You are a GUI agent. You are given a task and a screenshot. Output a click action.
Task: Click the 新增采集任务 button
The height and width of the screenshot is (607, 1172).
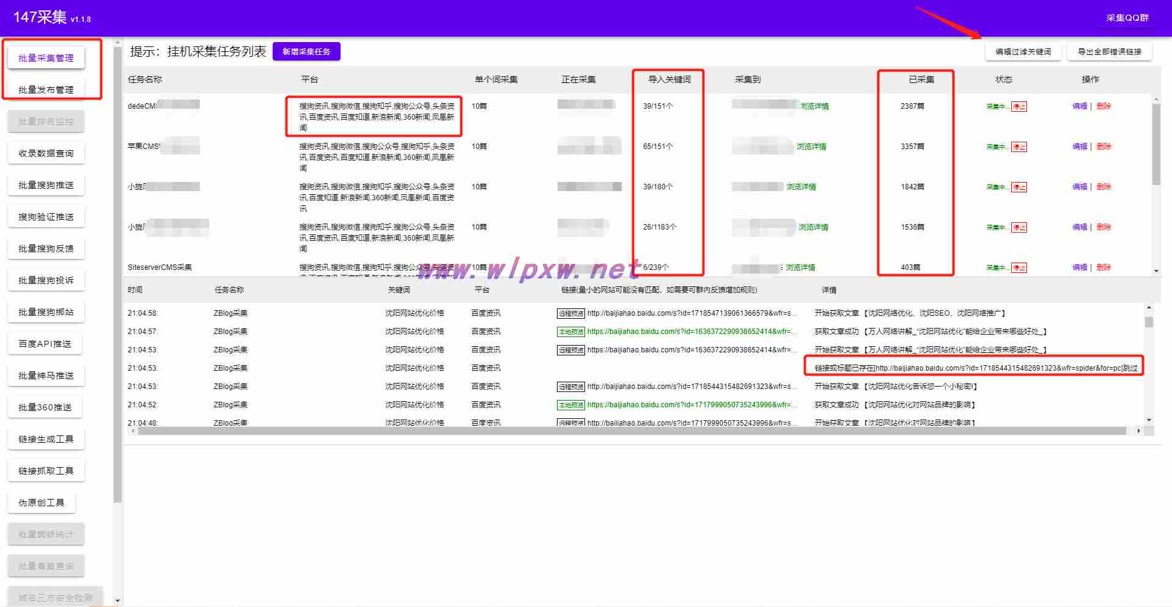[x=306, y=52]
